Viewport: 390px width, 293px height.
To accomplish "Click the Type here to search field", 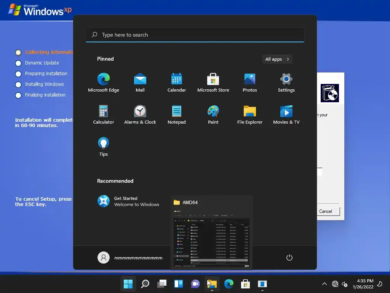I will [x=195, y=35].
